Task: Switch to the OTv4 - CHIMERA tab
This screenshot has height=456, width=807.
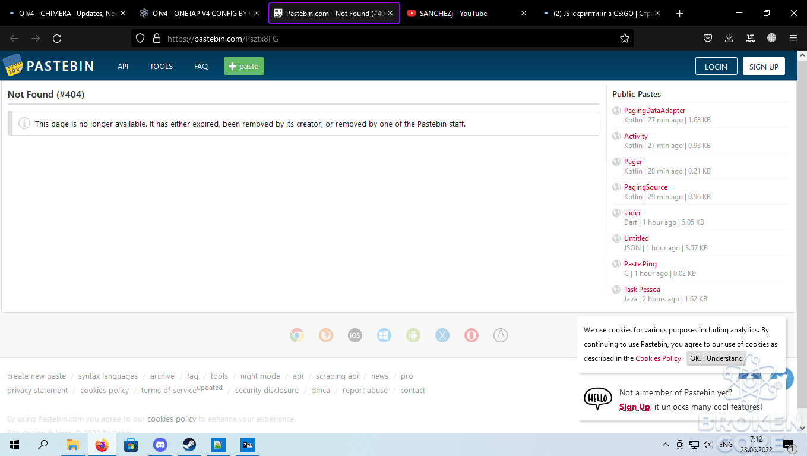Action: point(68,13)
